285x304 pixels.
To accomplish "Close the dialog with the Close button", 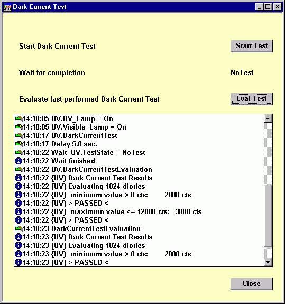I will [x=252, y=284].
